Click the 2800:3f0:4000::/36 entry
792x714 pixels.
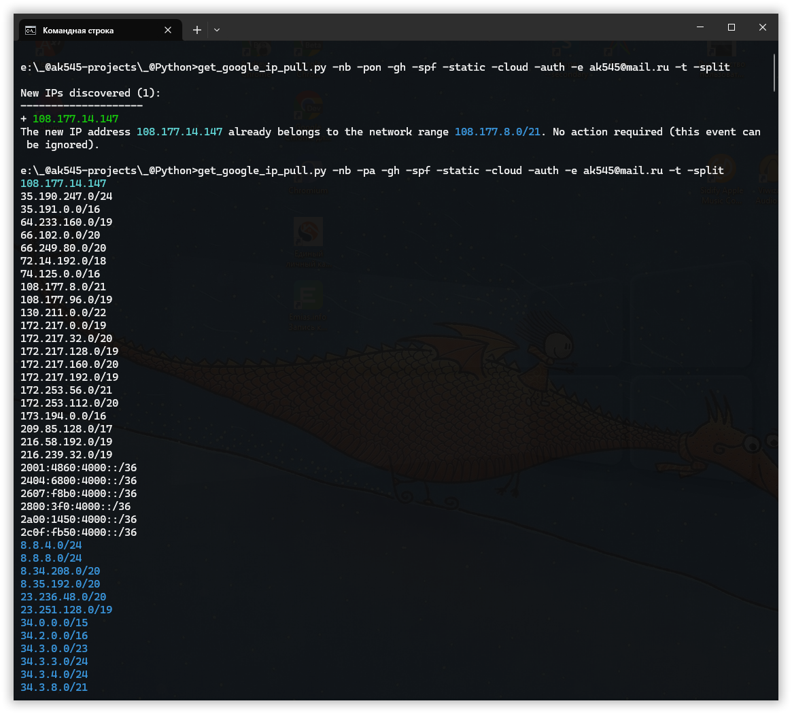[x=75, y=507]
